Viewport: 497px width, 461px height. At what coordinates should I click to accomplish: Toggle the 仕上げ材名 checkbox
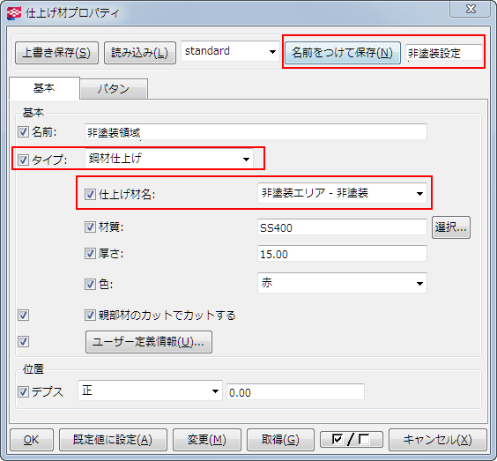tap(90, 194)
